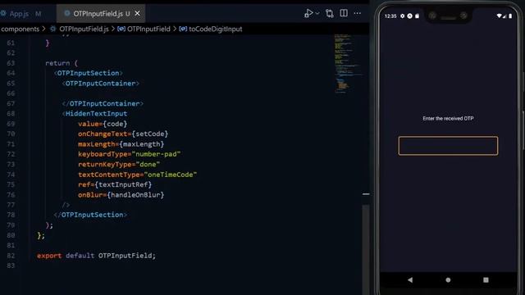Screen dimensions: 525x295
Task: Tap the Android back navigation button
Action: tap(410, 280)
